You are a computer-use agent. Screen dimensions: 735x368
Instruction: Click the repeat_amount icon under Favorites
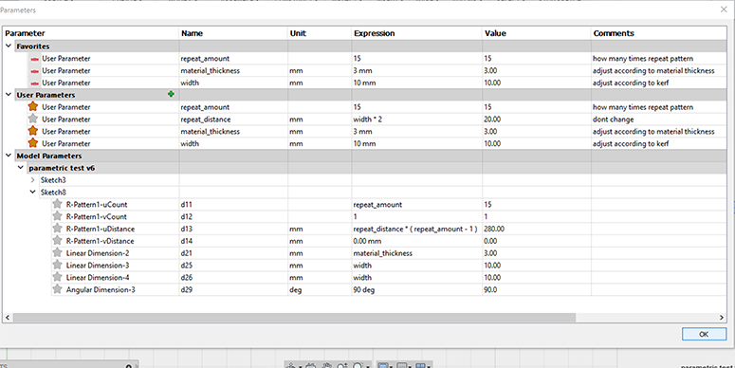click(x=34, y=59)
